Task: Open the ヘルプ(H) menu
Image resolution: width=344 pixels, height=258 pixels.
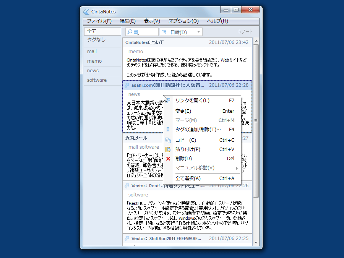Action: click(x=217, y=21)
